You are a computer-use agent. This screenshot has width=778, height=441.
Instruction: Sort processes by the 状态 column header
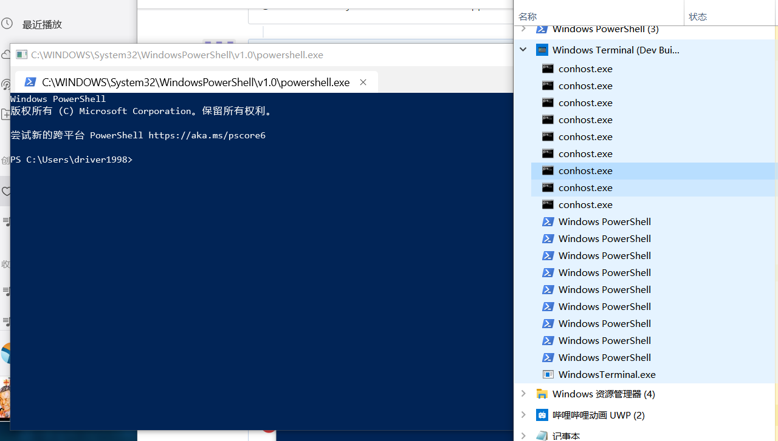(698, 16)
